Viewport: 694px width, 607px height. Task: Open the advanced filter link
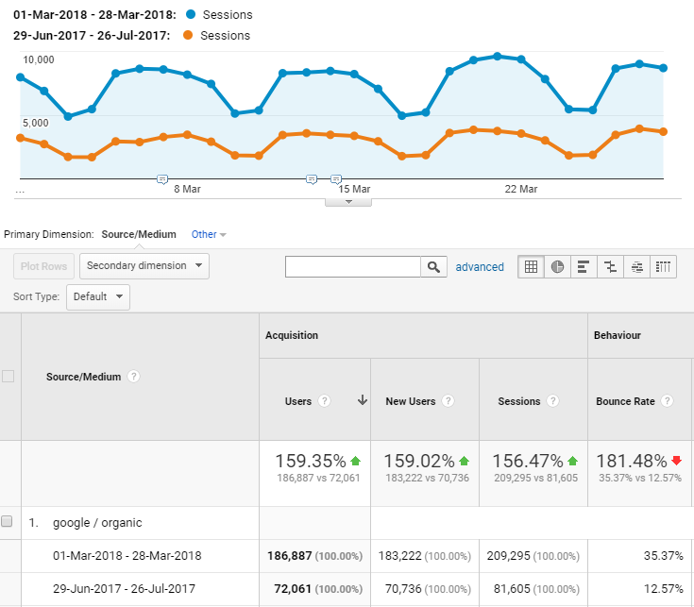[x=480, y=267]
